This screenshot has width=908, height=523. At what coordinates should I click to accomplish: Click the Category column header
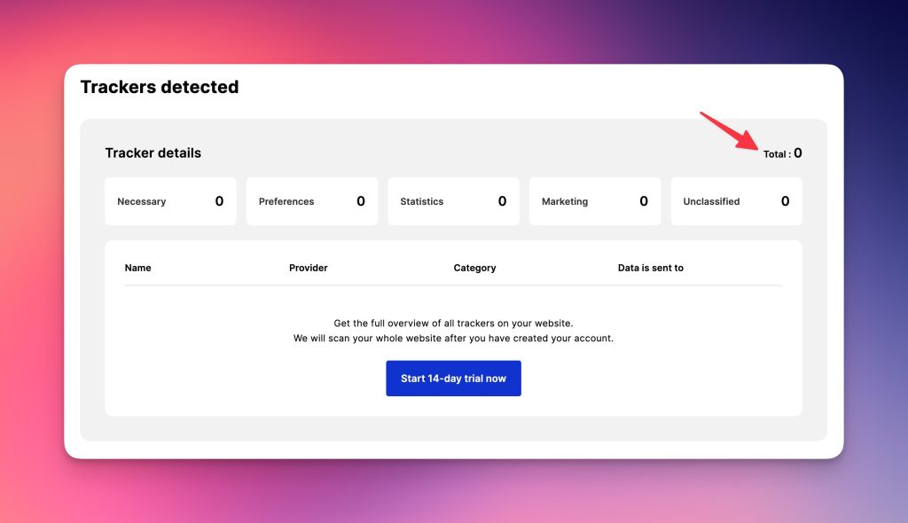[474, 268]
